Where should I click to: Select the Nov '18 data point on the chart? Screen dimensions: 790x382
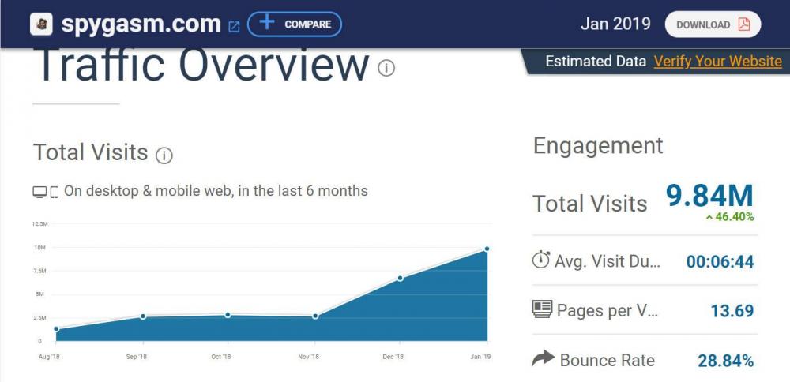coord(315,316)
